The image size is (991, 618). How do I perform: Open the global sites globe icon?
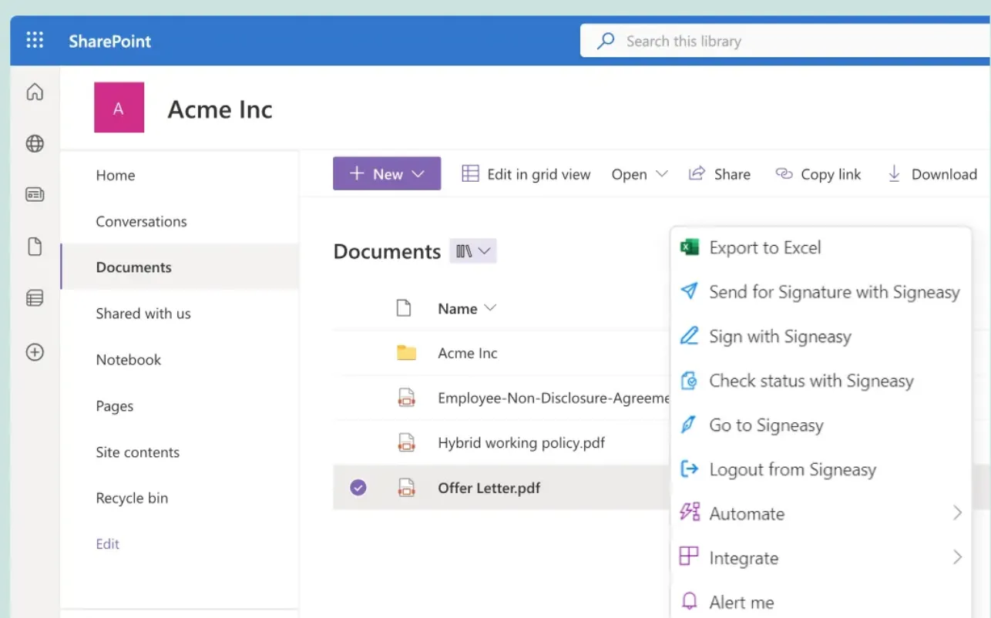click(34, 143)
